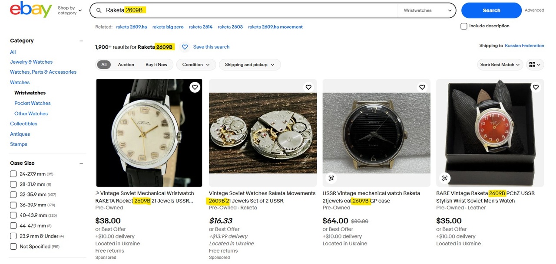
Task: Heart the Raketa Movements set listing
Action: point(308,87)
